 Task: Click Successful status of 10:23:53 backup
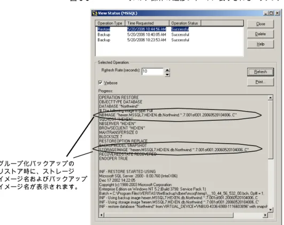[x=180, y=40]
